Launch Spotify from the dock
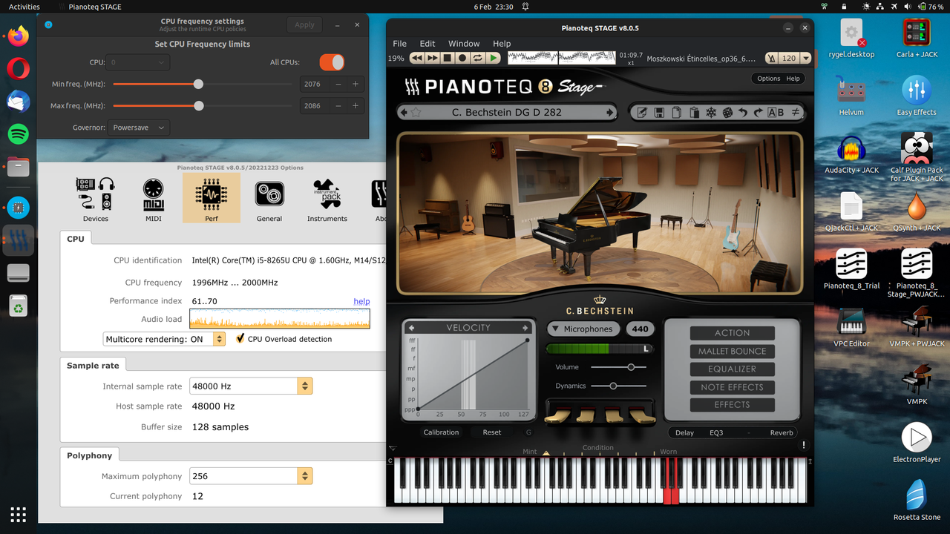950x534 pixels. click(19, 133)
